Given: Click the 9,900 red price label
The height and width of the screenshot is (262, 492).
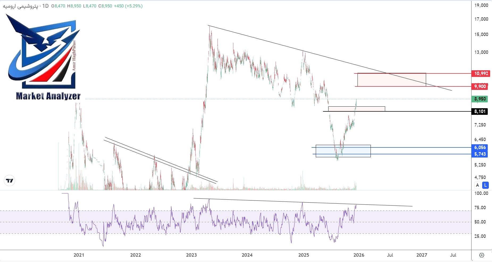Looking at the screenshot, I should [x=481, y=86].
